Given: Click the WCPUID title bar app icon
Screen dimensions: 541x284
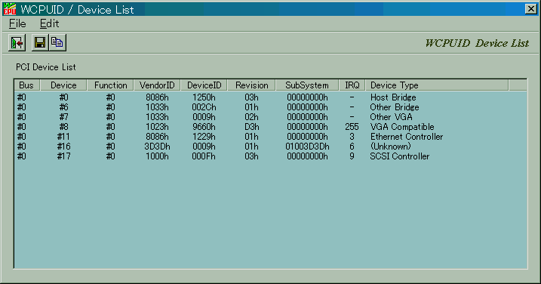Looking at the screenshot, I should coord(10,9).
